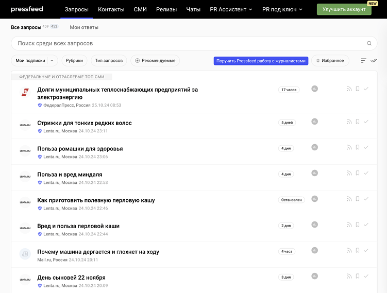Mark 'Польза и вред миндаля' as read

(366, 174)
